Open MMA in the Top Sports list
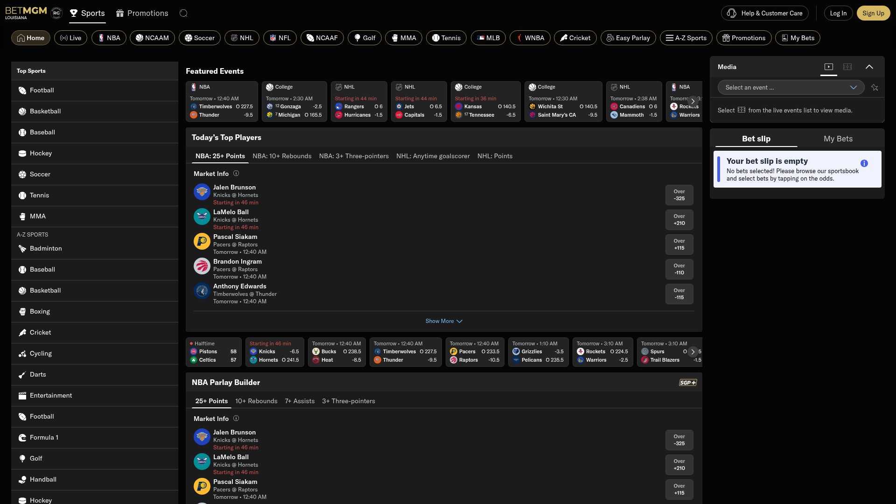896x504 pixels. pyautogui.click(x=95, y=217)
